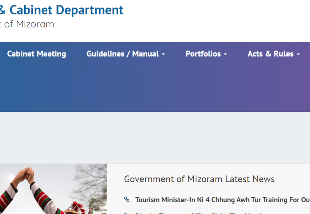Open the Acts & Rules dropdown
Viewport: 310px width, 214px height.
[270, 54]
